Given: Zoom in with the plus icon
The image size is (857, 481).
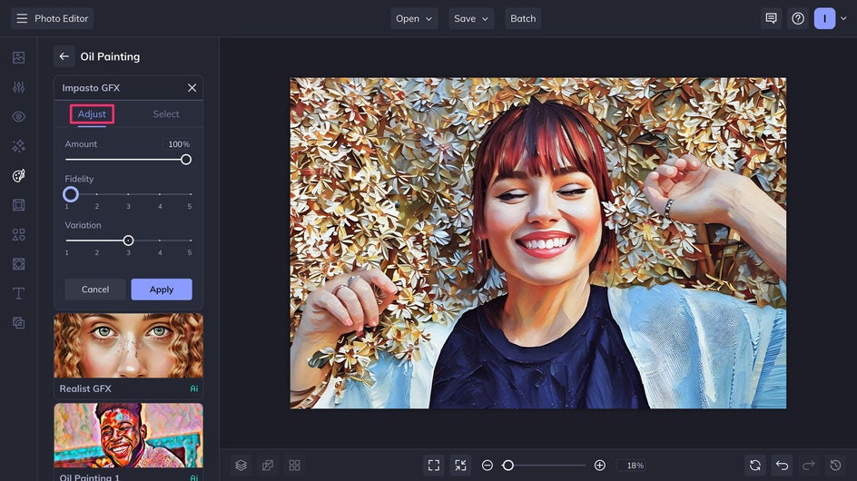Looking at the screenshot, I should point(599,466).
